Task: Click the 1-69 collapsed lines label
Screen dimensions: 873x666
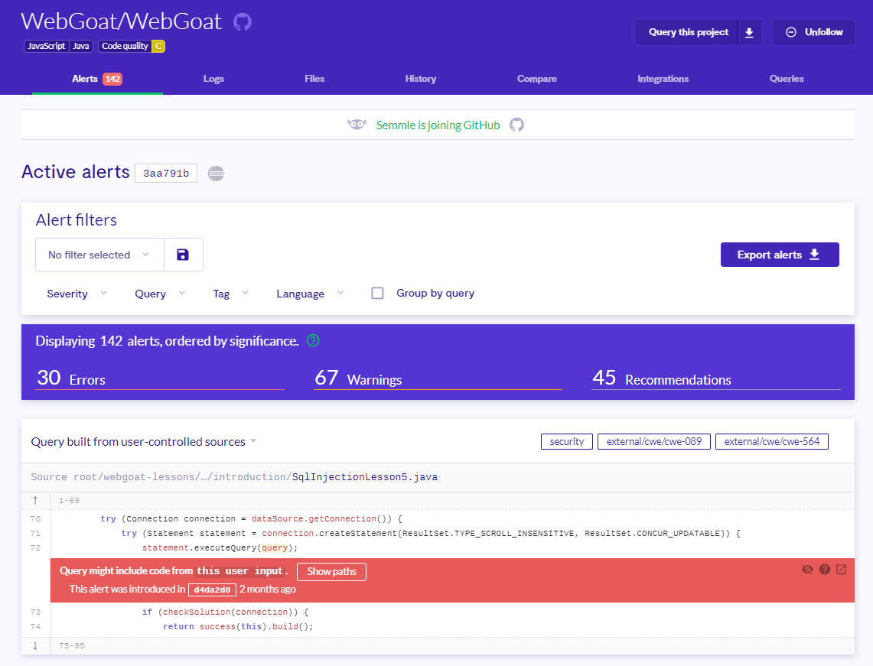Action: coord(69,501)
